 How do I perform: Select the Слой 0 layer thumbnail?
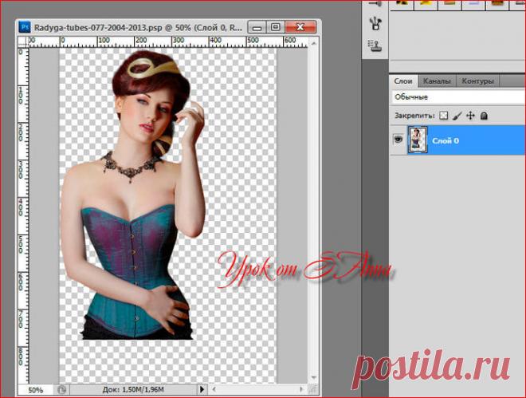tap(418, 141)
